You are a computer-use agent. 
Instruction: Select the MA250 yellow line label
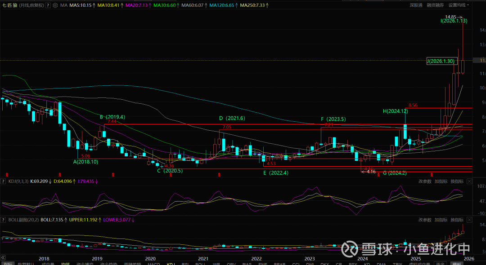[252, 5]
